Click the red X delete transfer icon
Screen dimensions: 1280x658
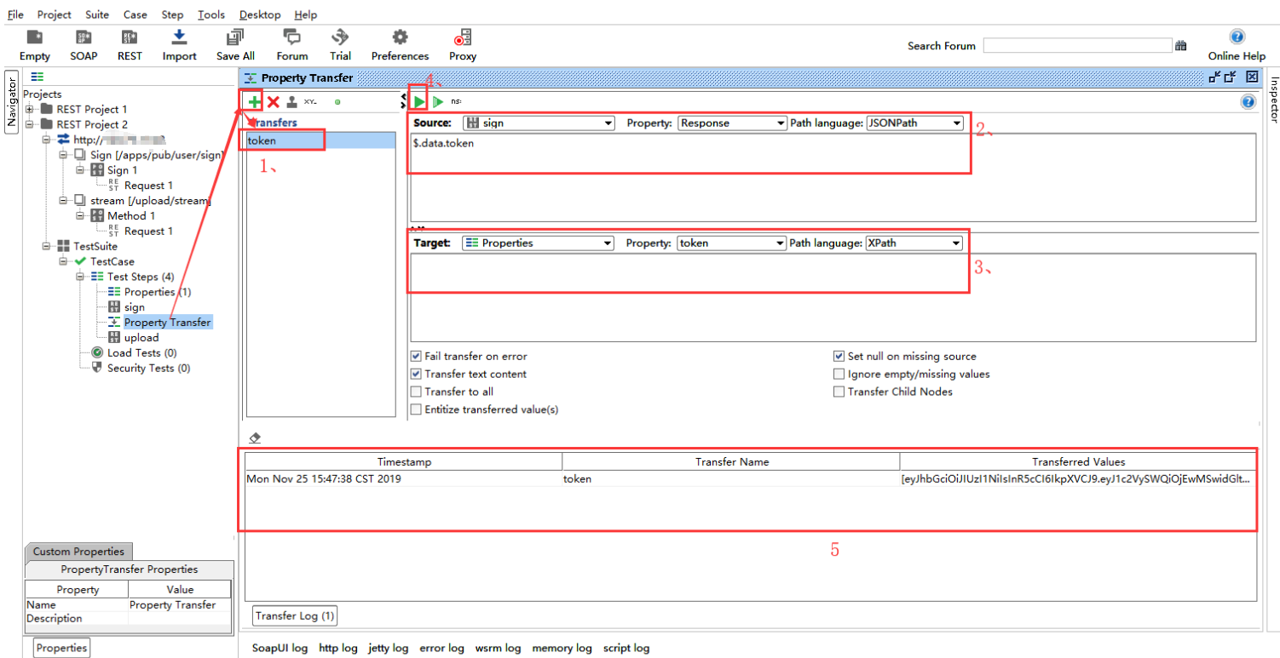click(x=274, y=102)
